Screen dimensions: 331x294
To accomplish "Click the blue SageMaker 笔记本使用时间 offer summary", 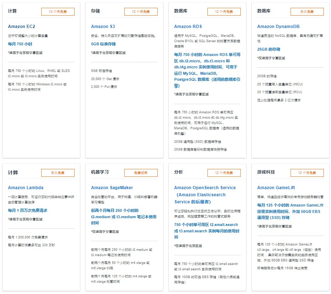I will 124,217.
